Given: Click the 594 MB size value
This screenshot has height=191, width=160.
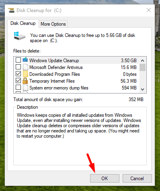Looking at the screenshot, I should pyautogui.click(x=129, y=88).
